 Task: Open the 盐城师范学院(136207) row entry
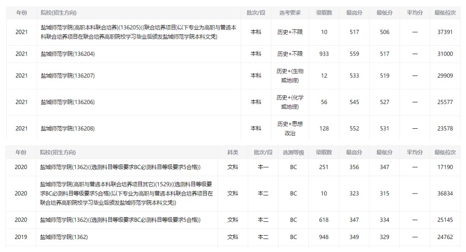click(x=67, y=76)
